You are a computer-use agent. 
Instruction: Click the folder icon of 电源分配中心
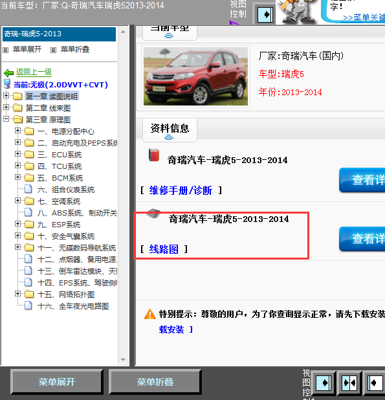pyautogui.click(x=29, y=131)
